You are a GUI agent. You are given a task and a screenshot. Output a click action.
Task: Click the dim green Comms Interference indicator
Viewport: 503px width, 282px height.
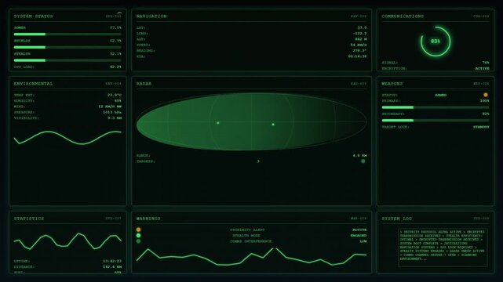click(x=138, y=241)
